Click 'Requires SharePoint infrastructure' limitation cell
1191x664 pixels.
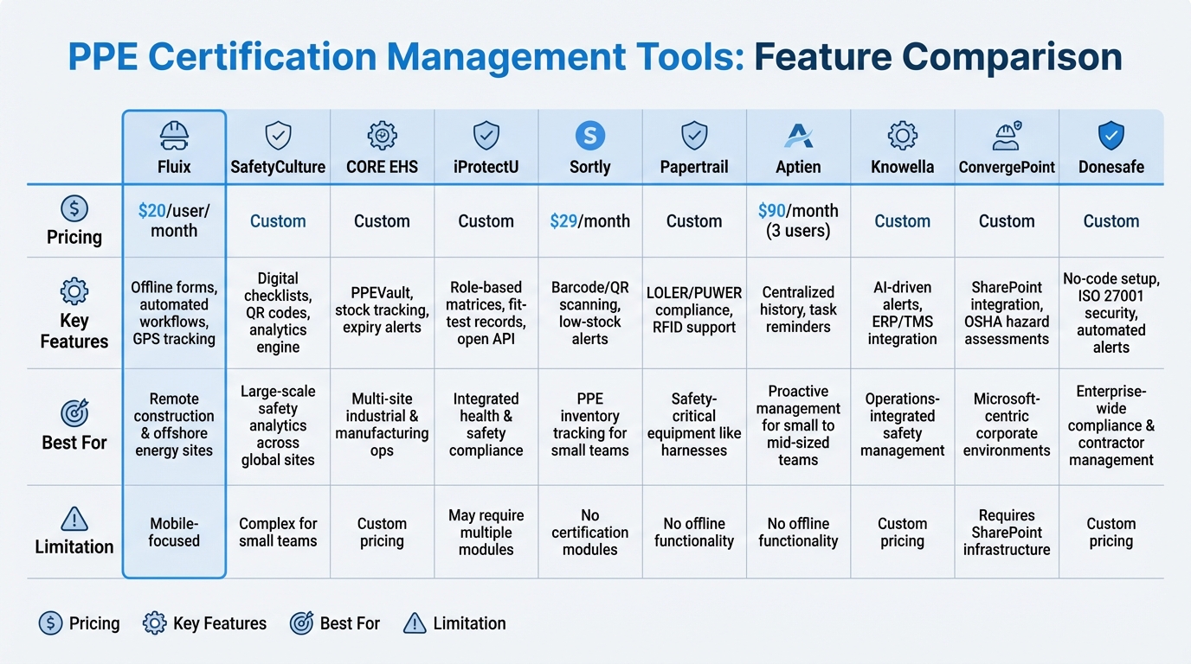(x=1007, y=532)
